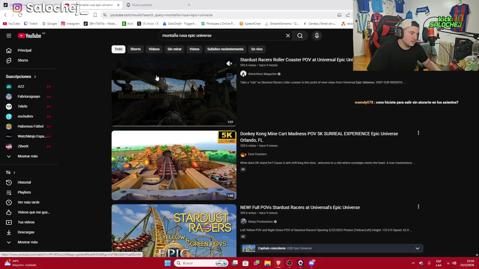This screenshot has width=479, height=269.
Task: Run search with the magnifier button
Action: point(300,35)
